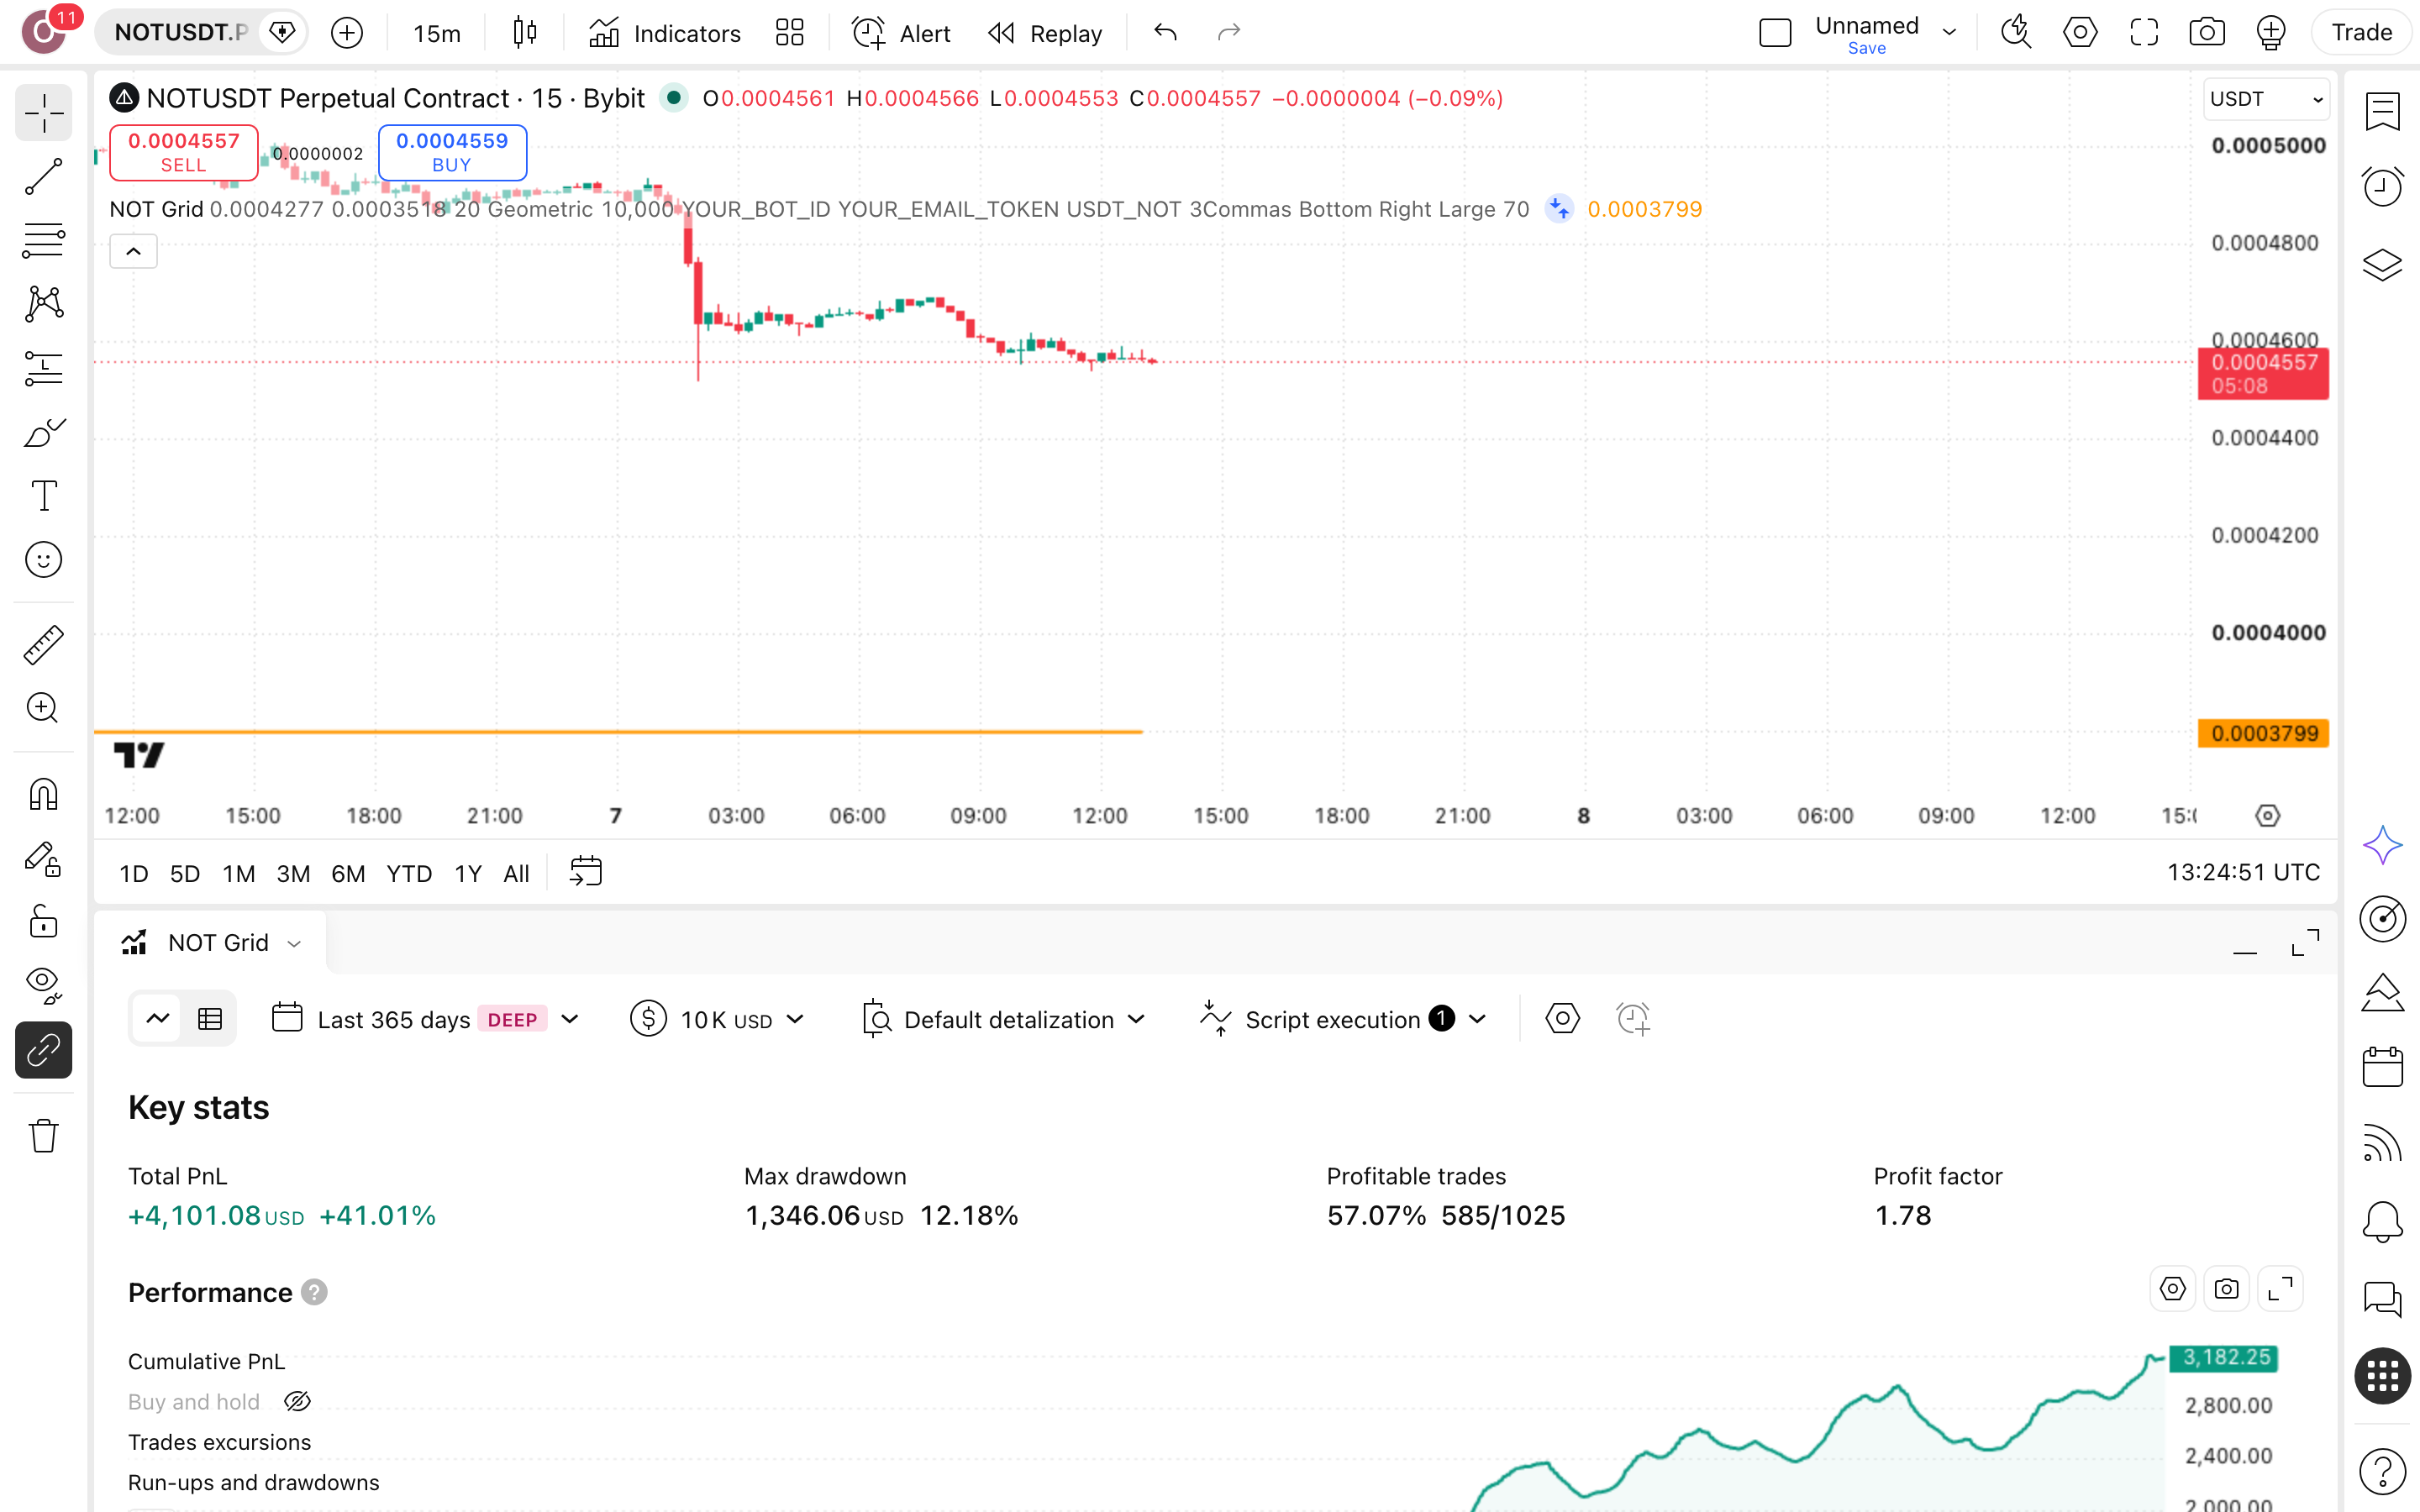
Task: Expand the Script execution dropdown
Action: click(1343, 1019)
